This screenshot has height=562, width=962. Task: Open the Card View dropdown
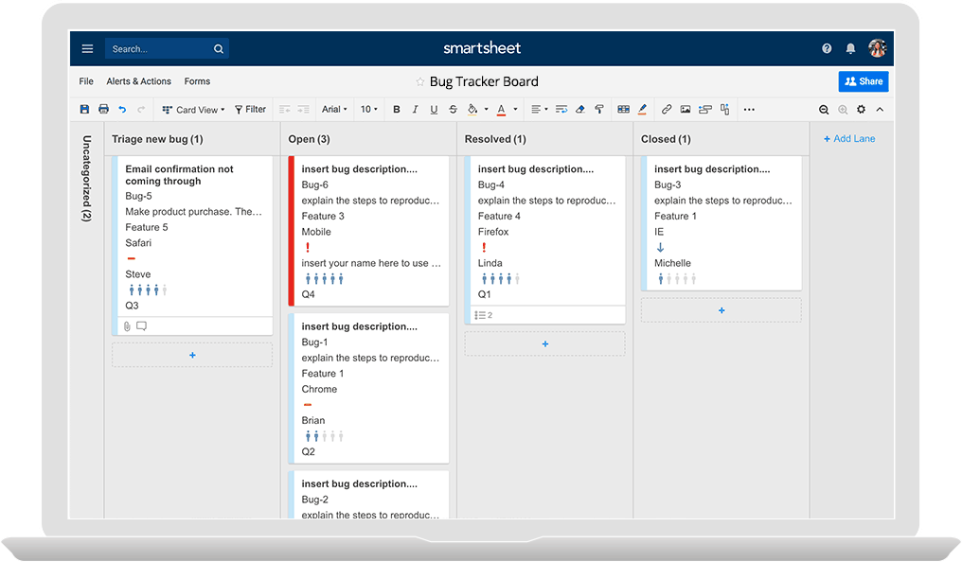[193, 110]
